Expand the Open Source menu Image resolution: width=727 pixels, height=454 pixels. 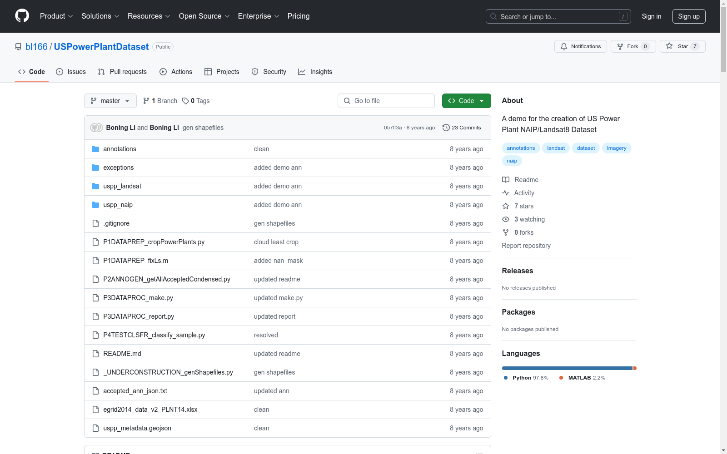coord(204,16)
